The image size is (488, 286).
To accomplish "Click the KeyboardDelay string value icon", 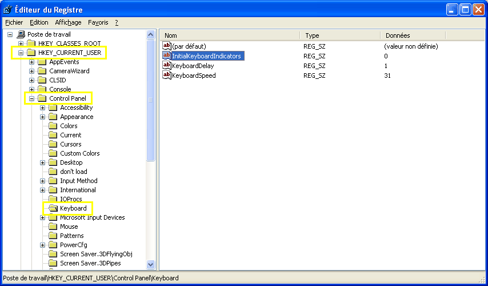I will 167,65.
